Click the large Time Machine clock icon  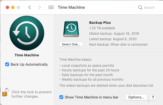(27, 33)
